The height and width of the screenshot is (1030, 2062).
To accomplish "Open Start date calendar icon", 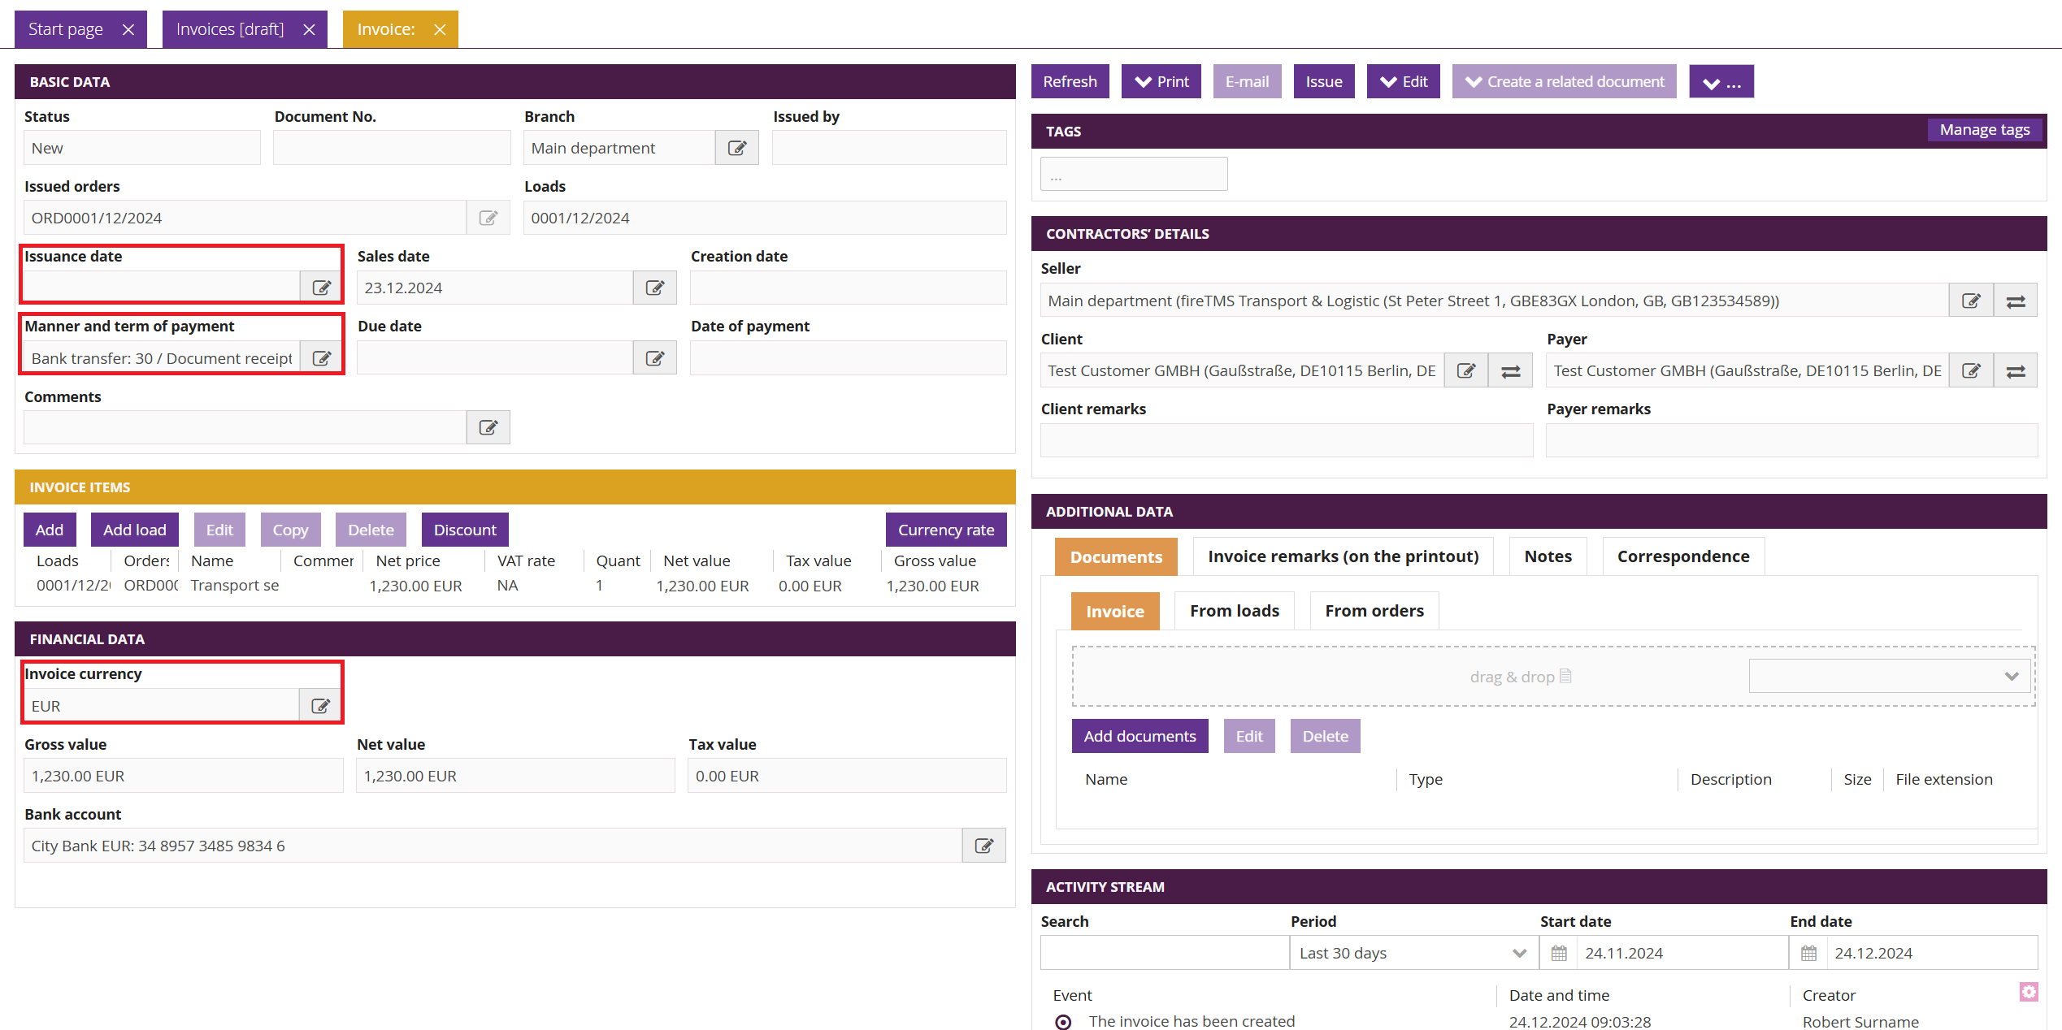I will pyautogui.click(x=1559, y=953).
